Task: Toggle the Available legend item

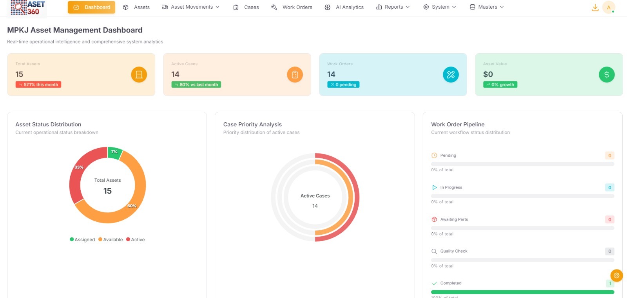Action: click(x=111, y=240)
